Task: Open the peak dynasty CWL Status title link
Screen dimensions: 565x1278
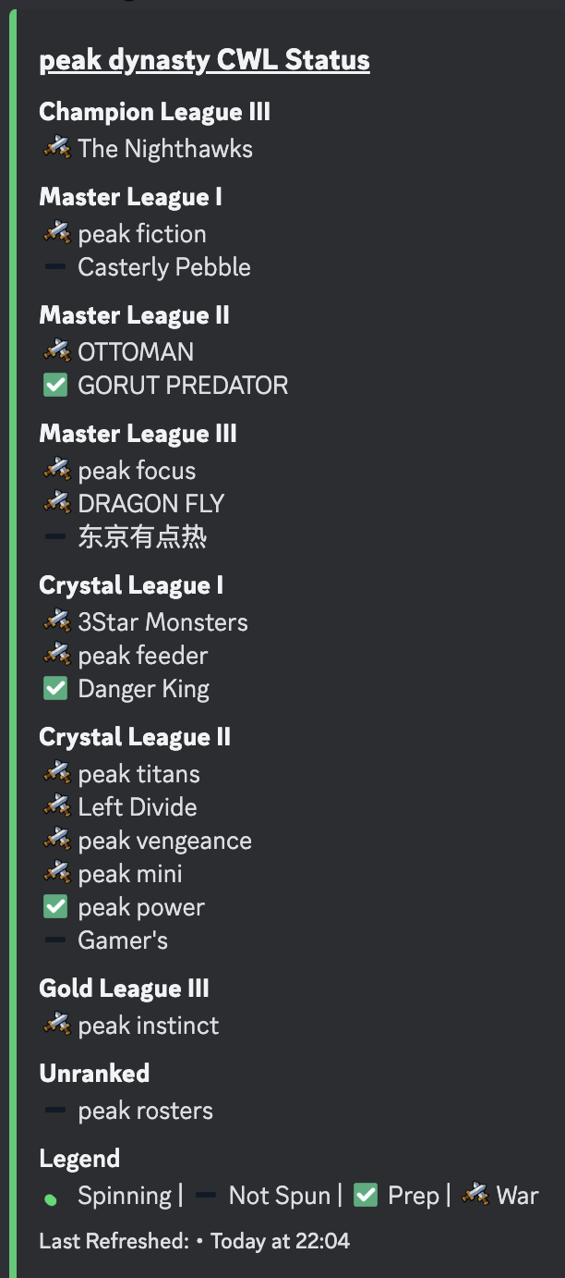Action: 204,61
